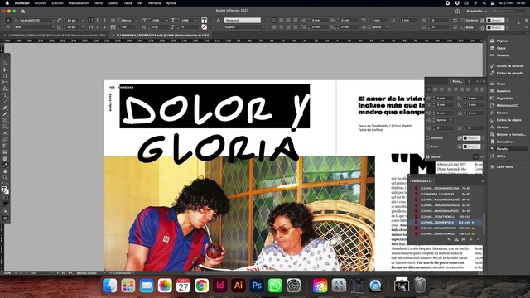
Task: Select the Scissors tool in toolbox
Action: (x=5, y=133)
